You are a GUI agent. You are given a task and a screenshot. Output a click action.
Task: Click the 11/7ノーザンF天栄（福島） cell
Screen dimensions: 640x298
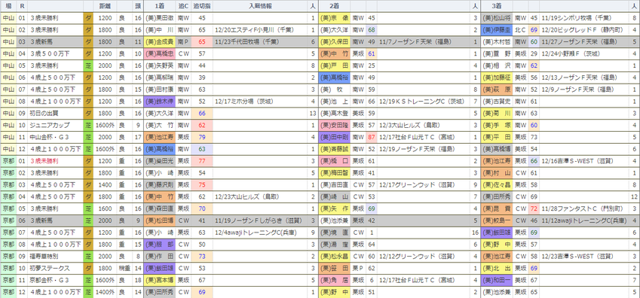[x=424, y=42]
